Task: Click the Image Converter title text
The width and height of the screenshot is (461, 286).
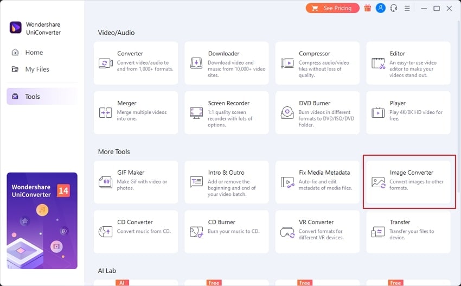Action: point(412,173)
